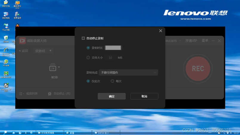Open the 网上邻居 desktop icon
The width and height of the screenshot is (240, 135).
click(x=6, y=27)
